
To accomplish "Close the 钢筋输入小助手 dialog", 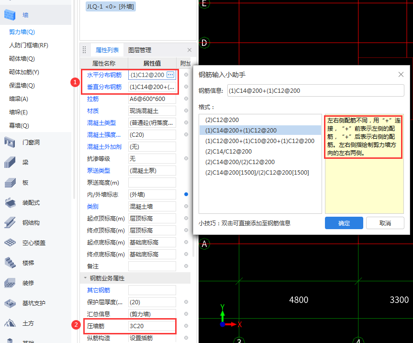I will tap(401, 75).
